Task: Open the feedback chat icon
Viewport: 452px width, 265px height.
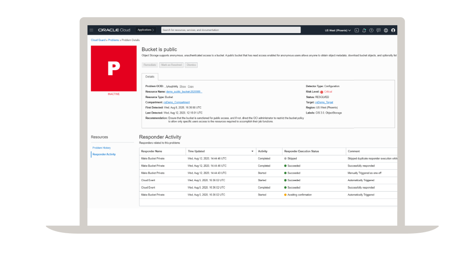Action: (x=378, y=30)
